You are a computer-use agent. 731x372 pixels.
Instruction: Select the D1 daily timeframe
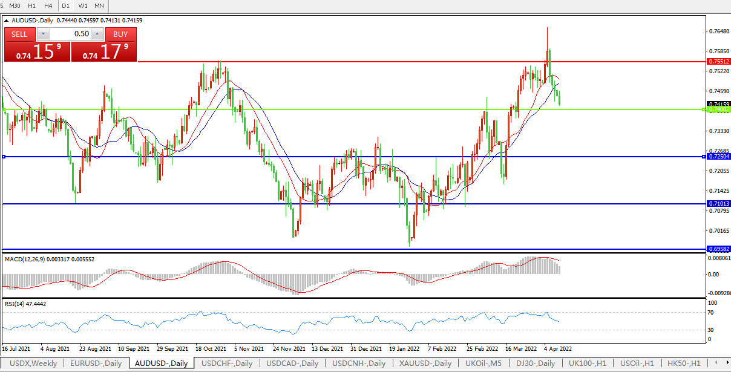67,5
